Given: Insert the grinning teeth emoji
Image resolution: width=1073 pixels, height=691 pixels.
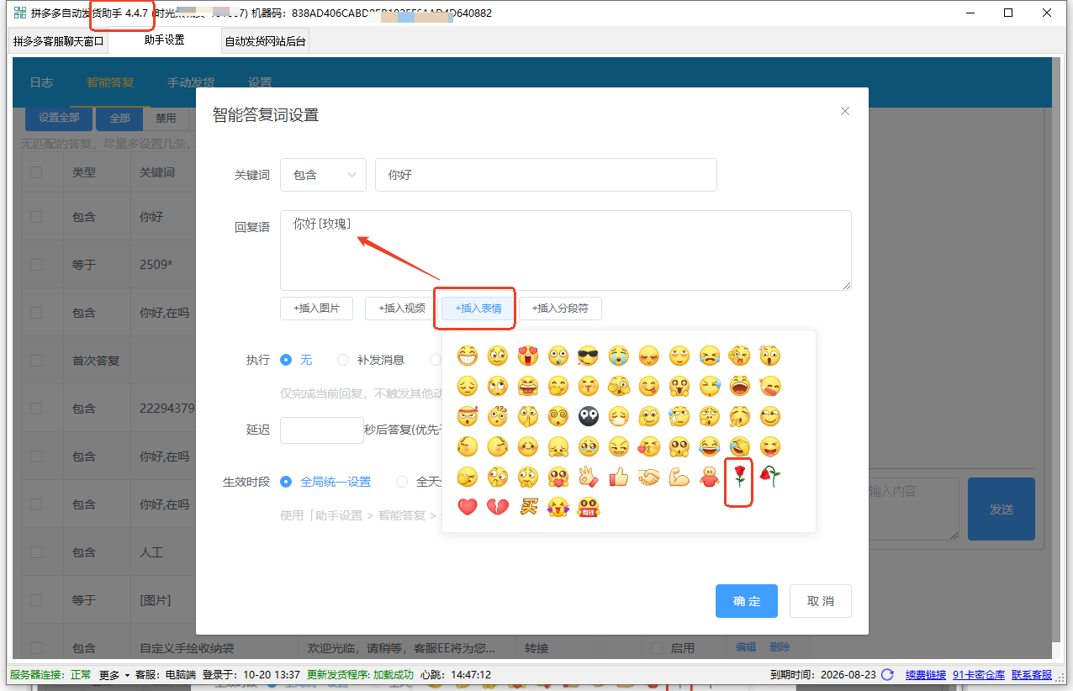Looking at the screenshot, I should 468,356.
